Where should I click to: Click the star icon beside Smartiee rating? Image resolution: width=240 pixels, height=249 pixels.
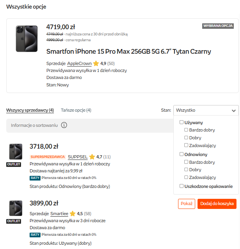(x=72, y=214)
